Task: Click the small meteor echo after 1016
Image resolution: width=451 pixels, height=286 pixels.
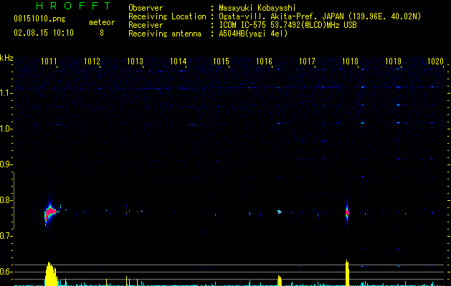Action: (x=280, y=212)
